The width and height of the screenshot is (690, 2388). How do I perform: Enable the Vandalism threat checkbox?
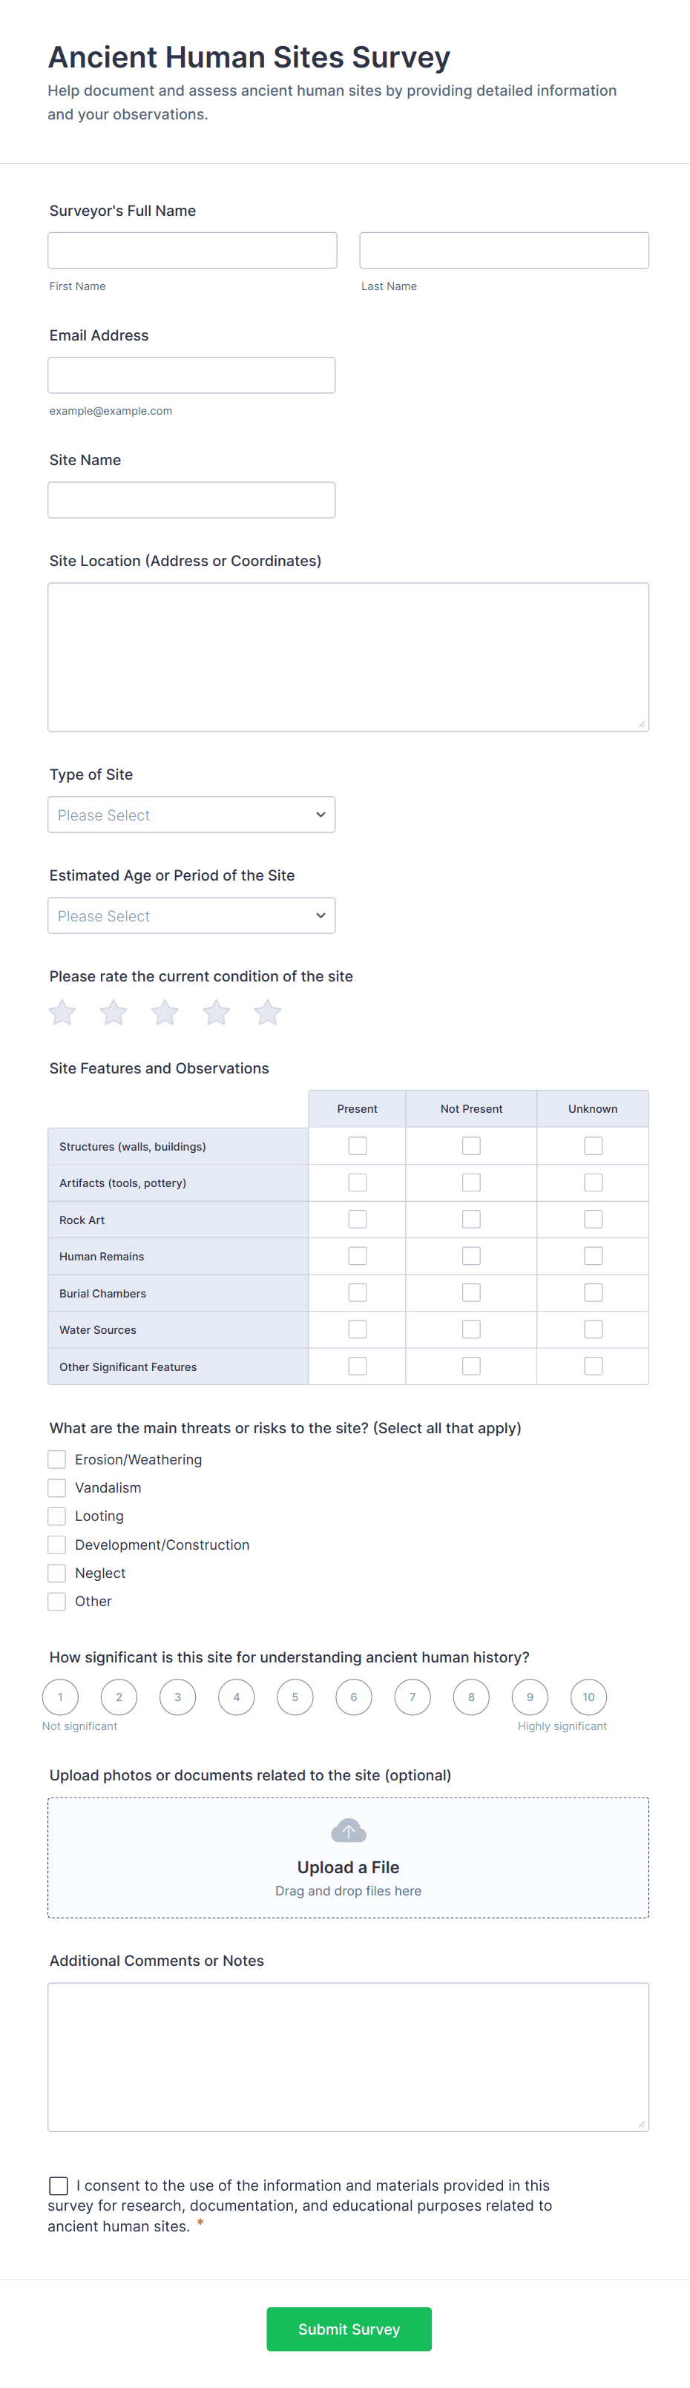coord(56,1488)
